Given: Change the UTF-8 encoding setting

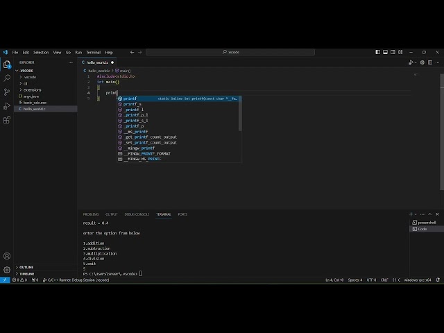Looking at the screenshot, I should [x=371, y=280].
